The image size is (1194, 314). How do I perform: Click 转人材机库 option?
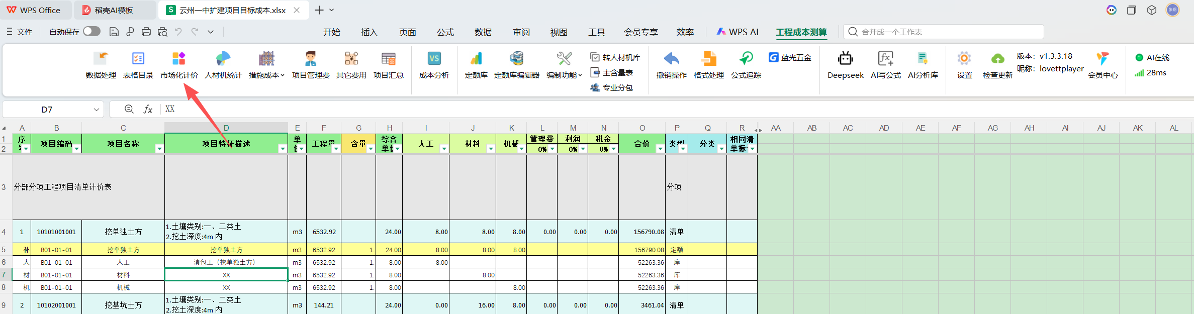[615, 57]
